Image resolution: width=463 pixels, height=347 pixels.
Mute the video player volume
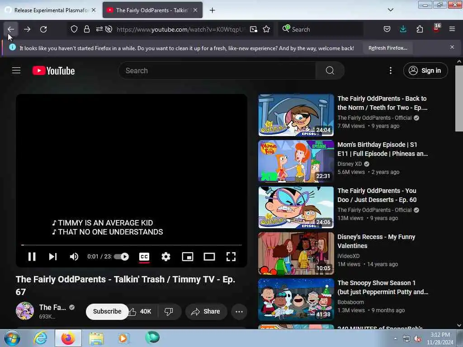(74, 257)
